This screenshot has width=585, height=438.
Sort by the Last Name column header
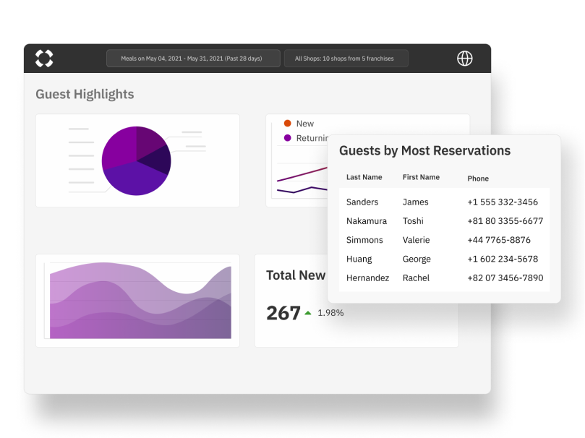point(363,177)
